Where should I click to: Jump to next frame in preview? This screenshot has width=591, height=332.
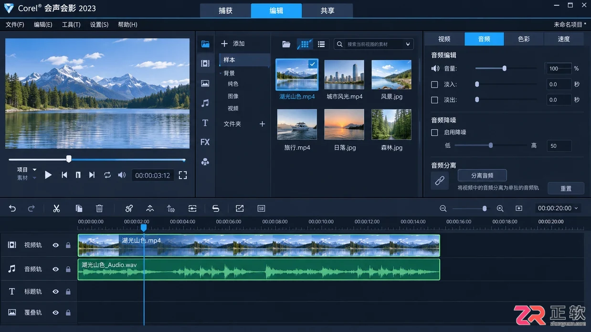point(92,175)
